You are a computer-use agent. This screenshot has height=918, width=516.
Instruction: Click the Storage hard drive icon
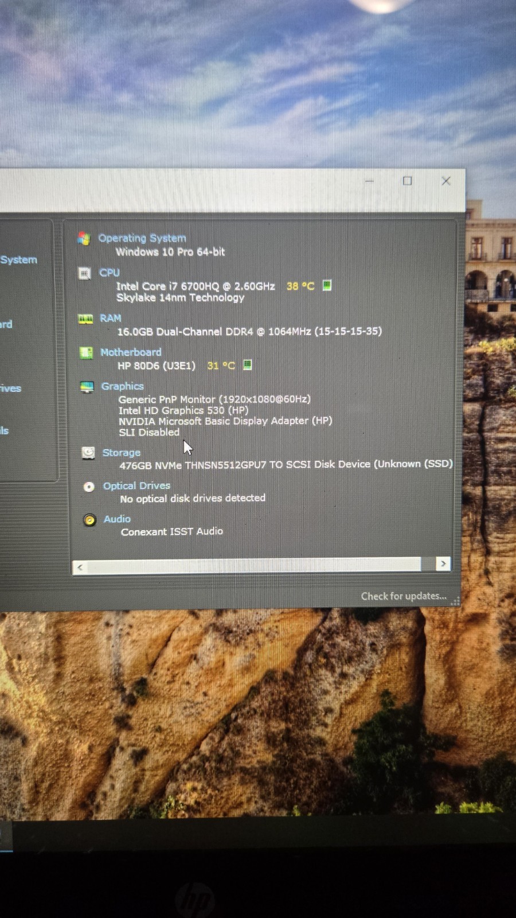point(88,453)
